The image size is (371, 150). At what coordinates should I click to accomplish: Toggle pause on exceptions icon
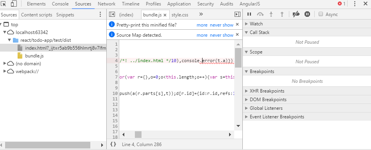(307, 14)
